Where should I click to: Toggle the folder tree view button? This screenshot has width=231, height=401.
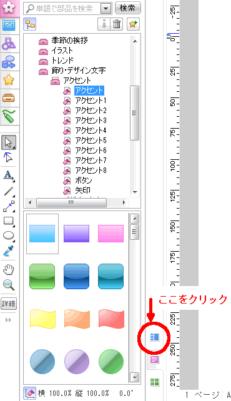[29, 24]
